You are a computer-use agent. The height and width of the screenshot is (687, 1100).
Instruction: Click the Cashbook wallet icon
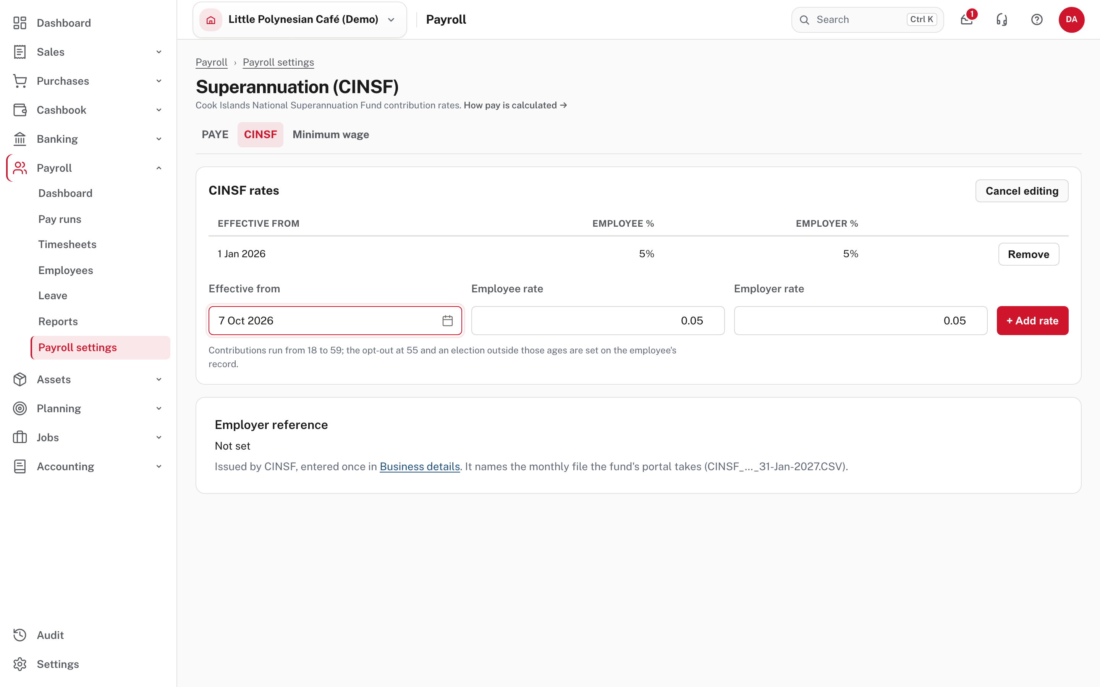19,110
